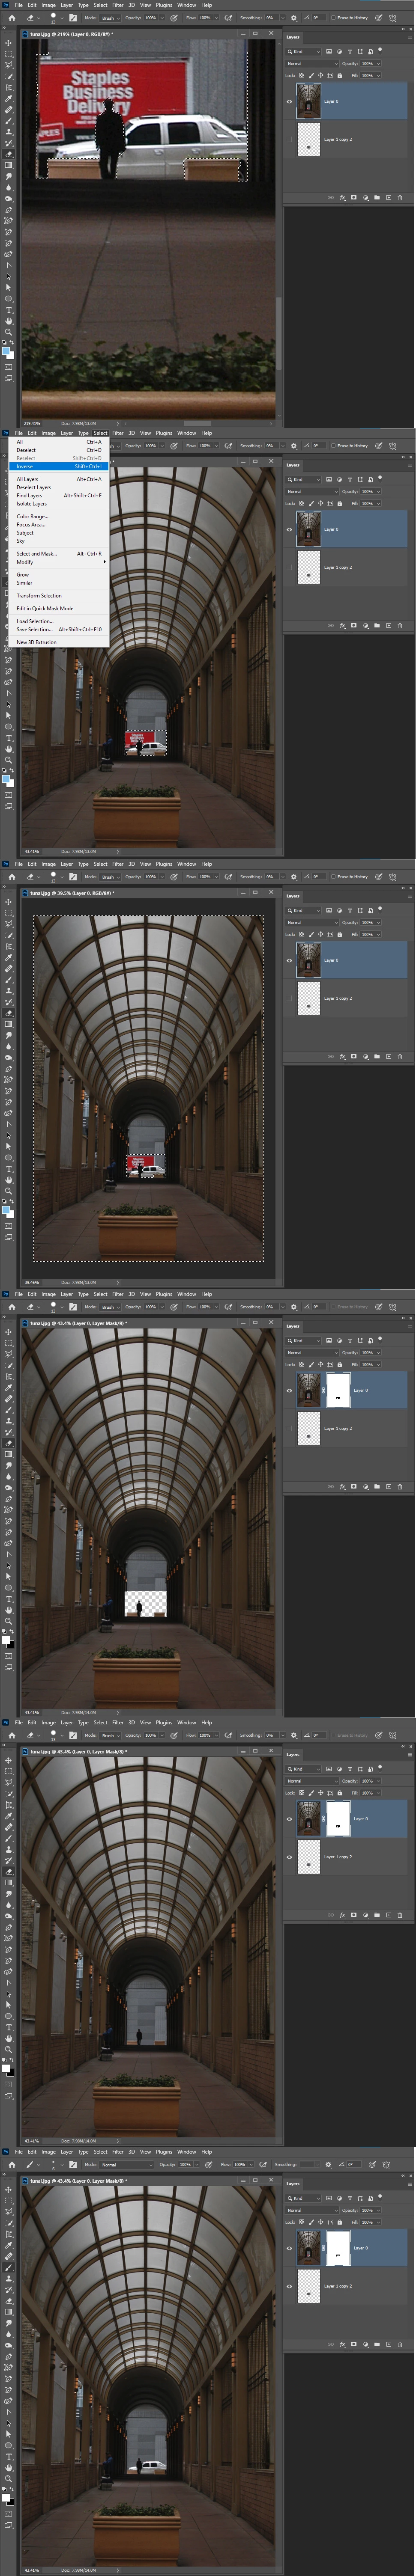
Task: Click the blue foreground color swatch in the 219% window
Action: [6, 350]
